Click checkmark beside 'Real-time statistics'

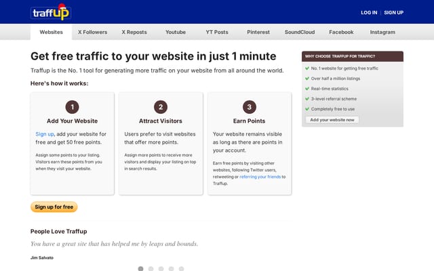coord(307,89)
